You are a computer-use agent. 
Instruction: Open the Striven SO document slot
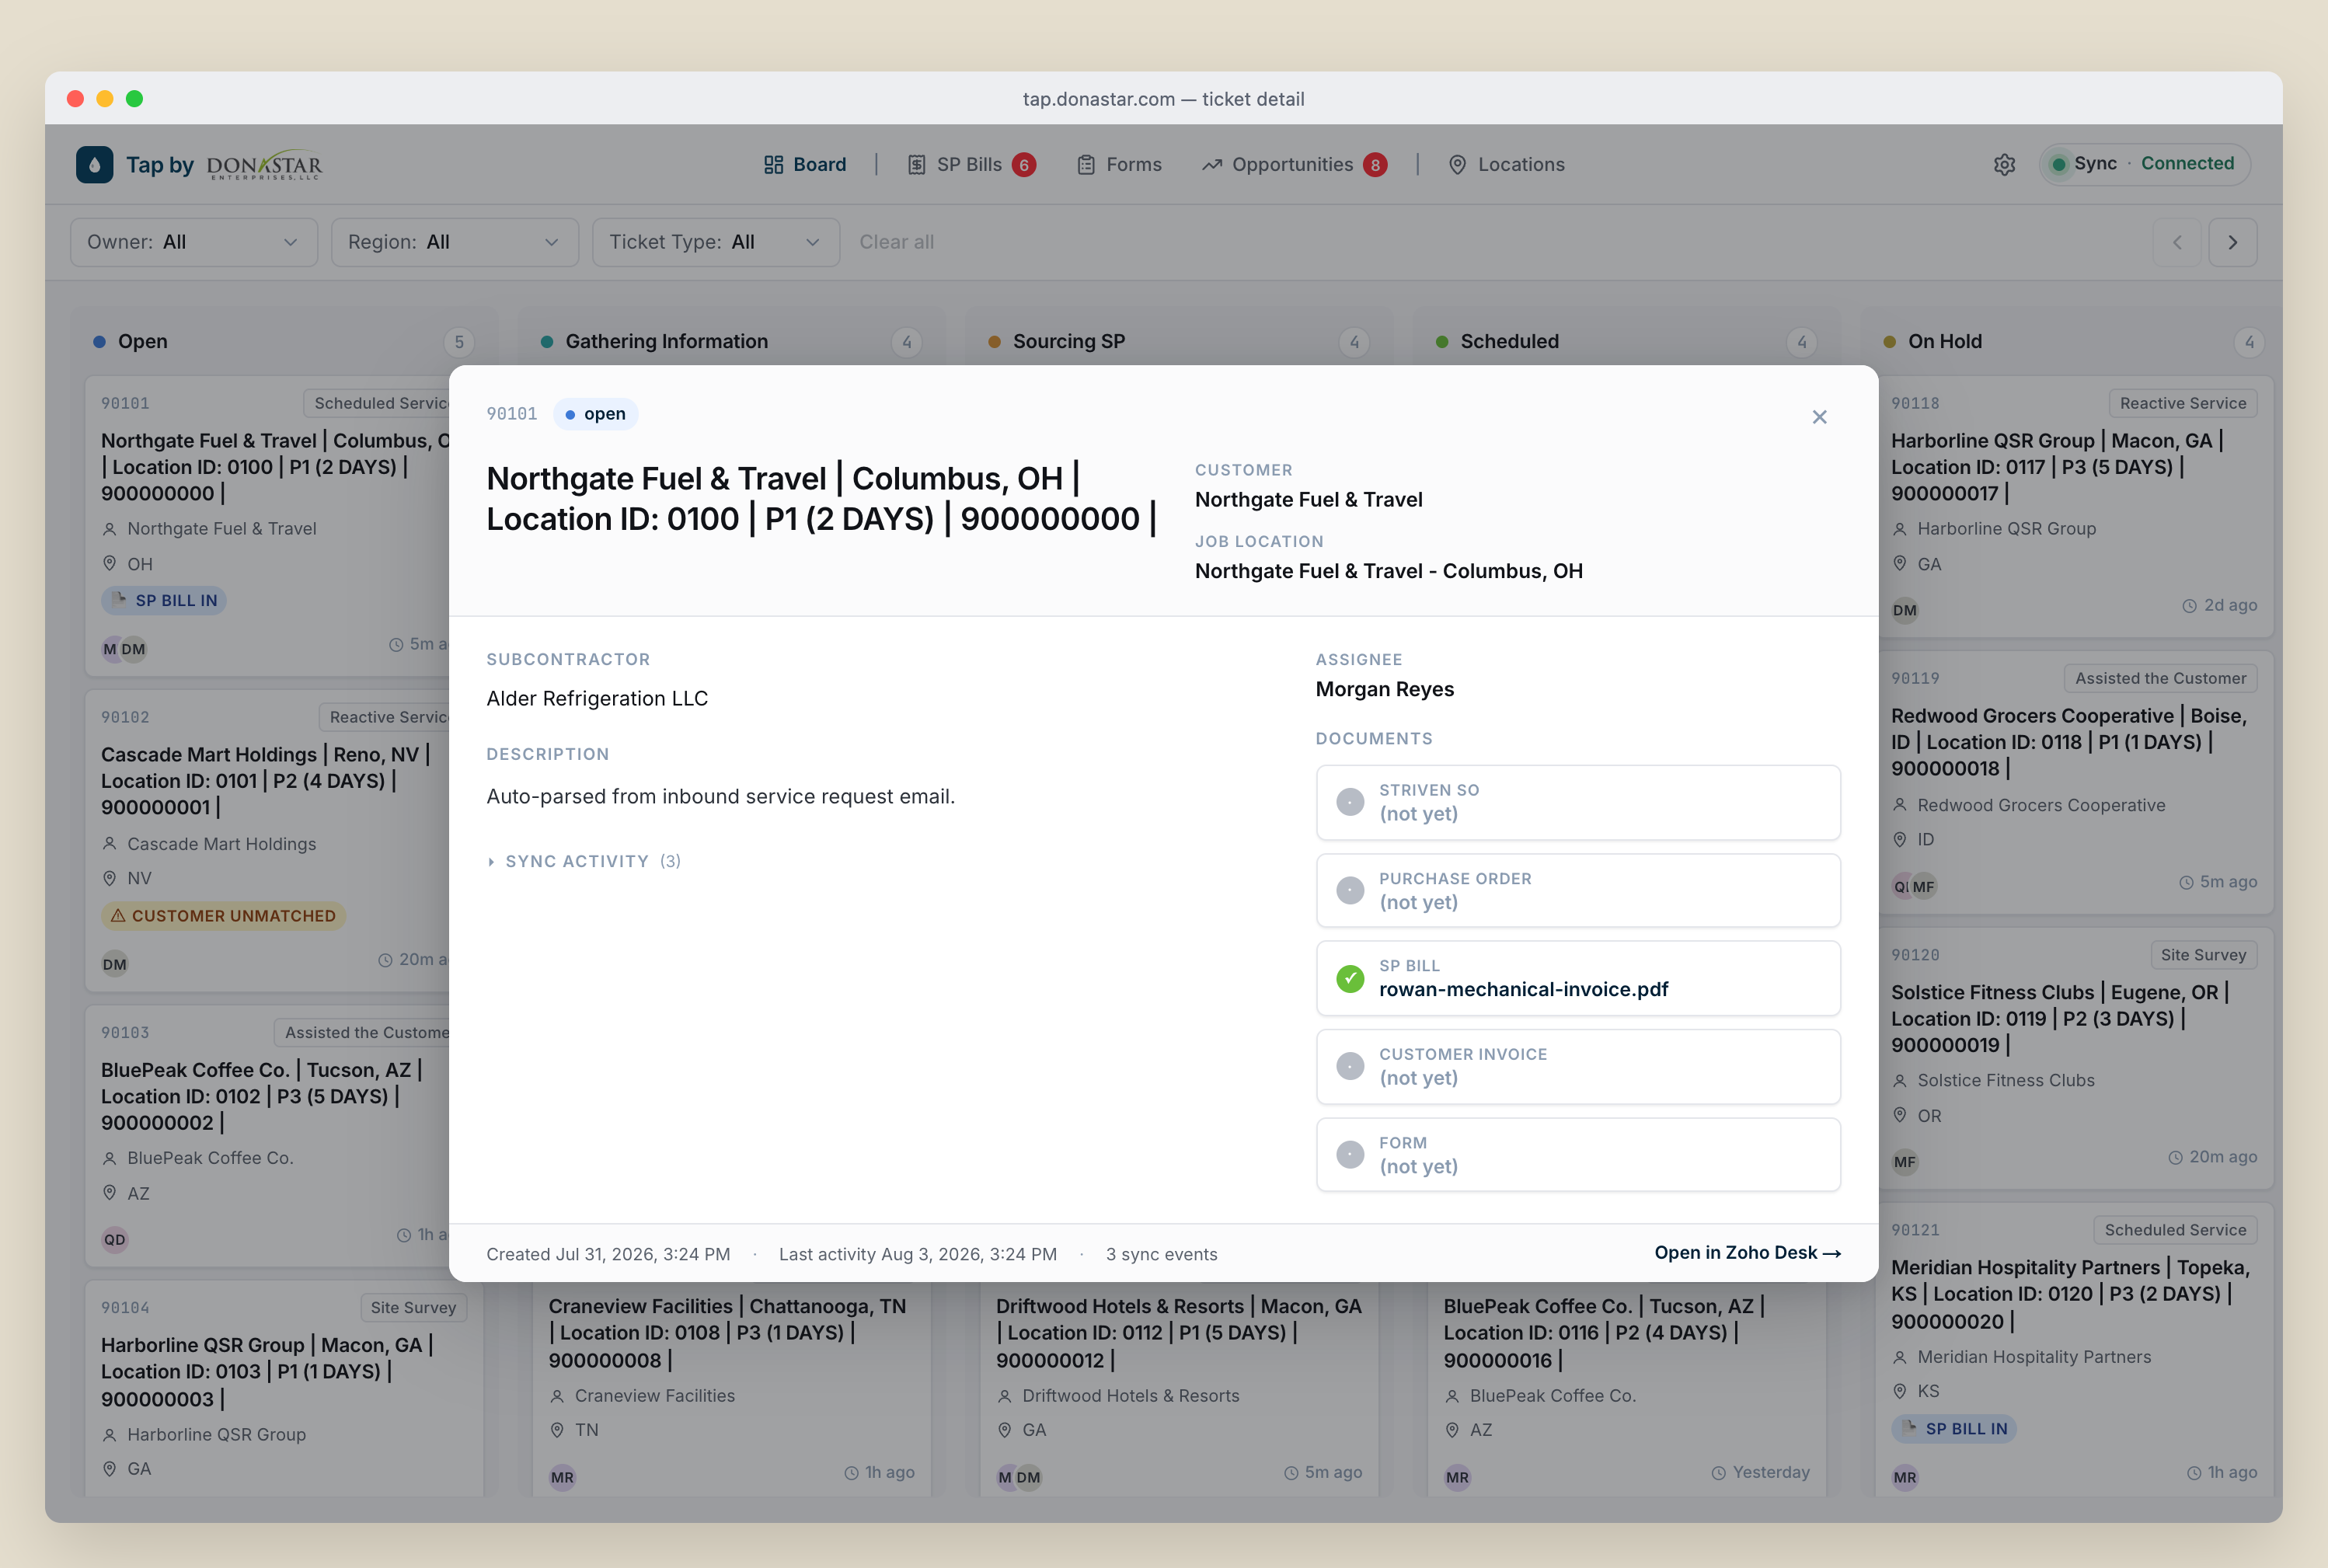click(1578, 802)
